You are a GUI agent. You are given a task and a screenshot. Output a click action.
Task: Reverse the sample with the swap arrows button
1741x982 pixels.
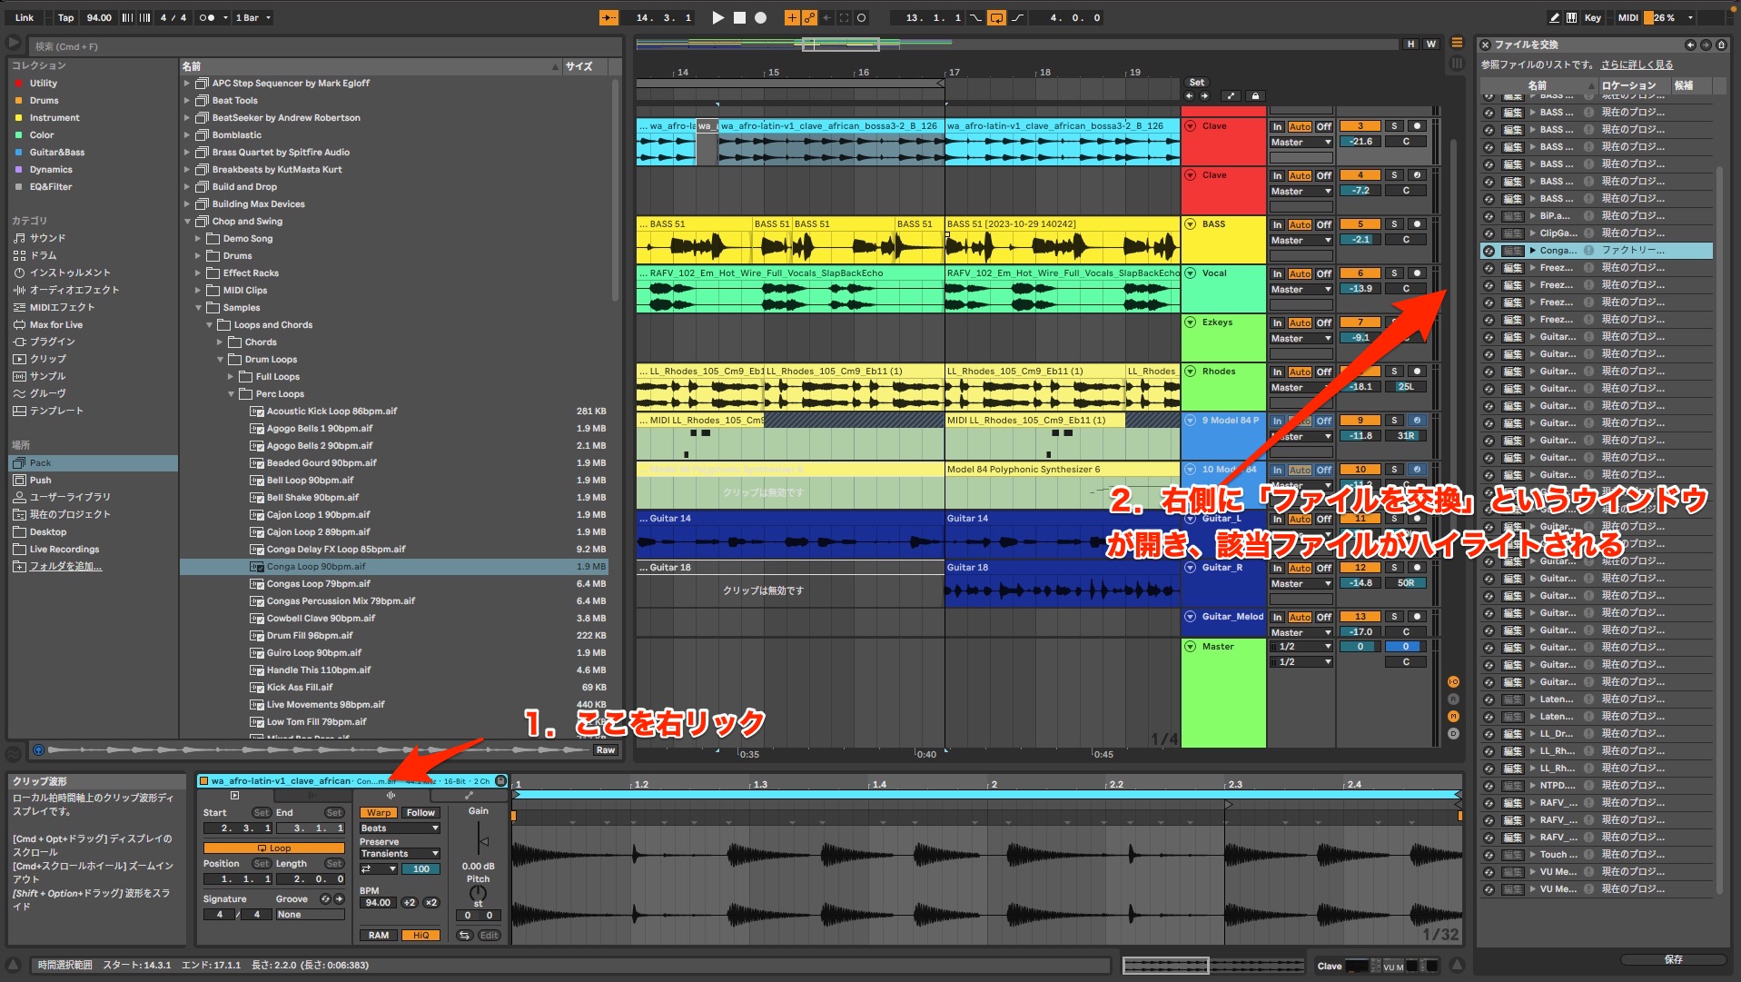pos(464,935)
